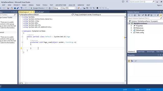Select the Web.config file in Solution Explorer

(x=140, y=33)
